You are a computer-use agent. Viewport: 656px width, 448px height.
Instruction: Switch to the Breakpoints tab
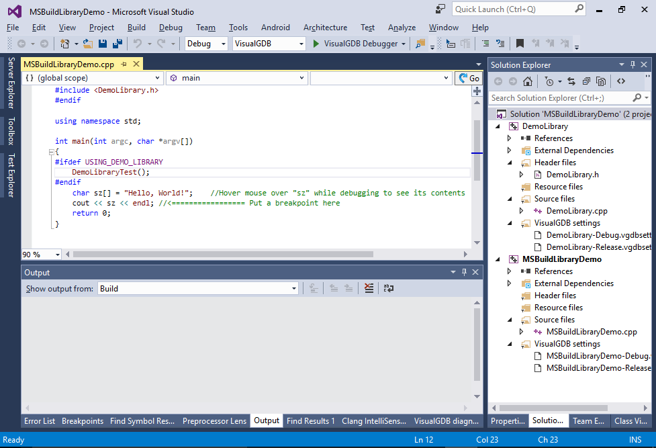coord(83,420)
